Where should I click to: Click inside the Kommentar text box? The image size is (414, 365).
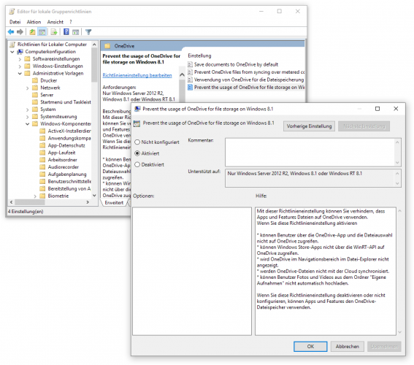[310, 152]
